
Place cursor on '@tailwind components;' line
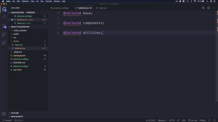pos(84,23)
